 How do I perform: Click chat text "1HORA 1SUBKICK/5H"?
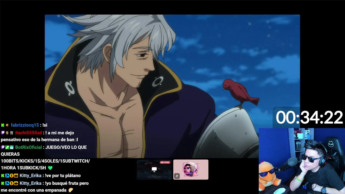click(23, 168)
